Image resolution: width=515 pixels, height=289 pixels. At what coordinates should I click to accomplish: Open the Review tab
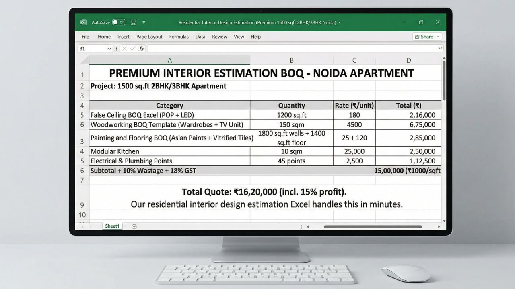click(x=220, y=37)
